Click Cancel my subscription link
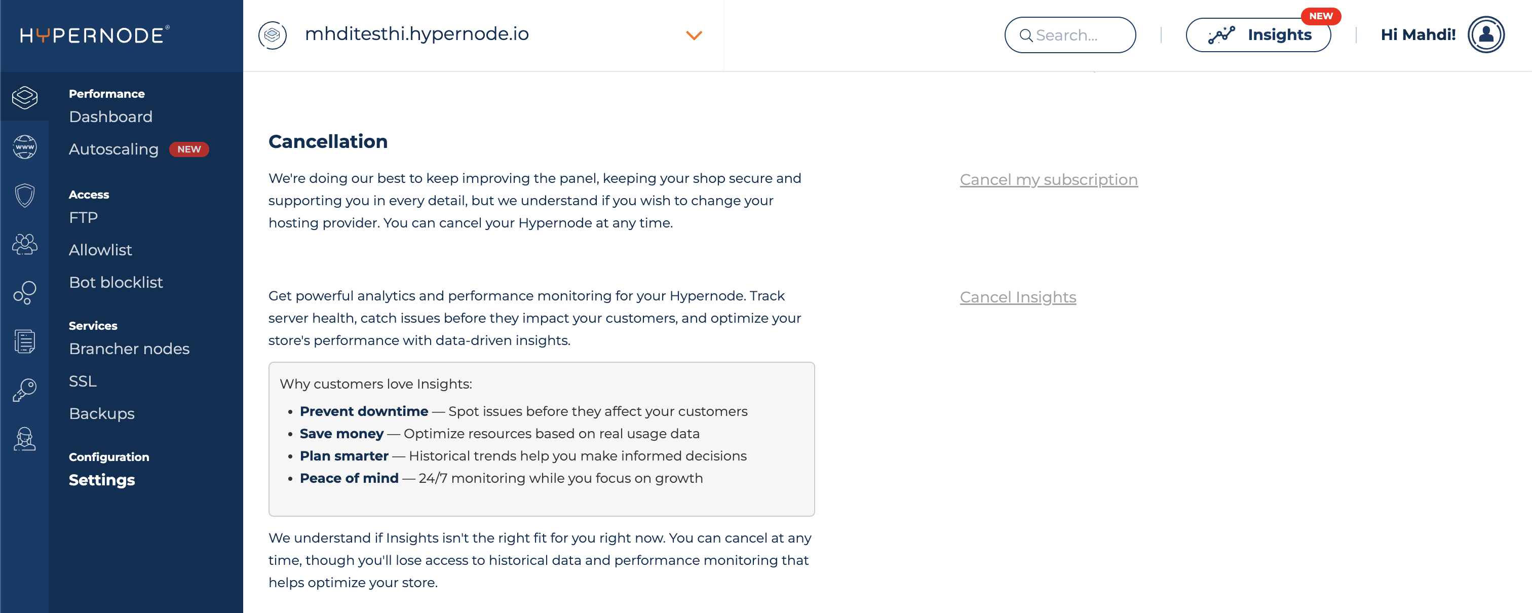Viewport: 1532px width, 613px height. pyautogui.click(x=1049, y=179)
